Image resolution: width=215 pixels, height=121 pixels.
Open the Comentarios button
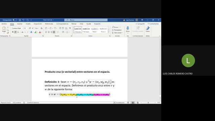[x=153, y=24]
